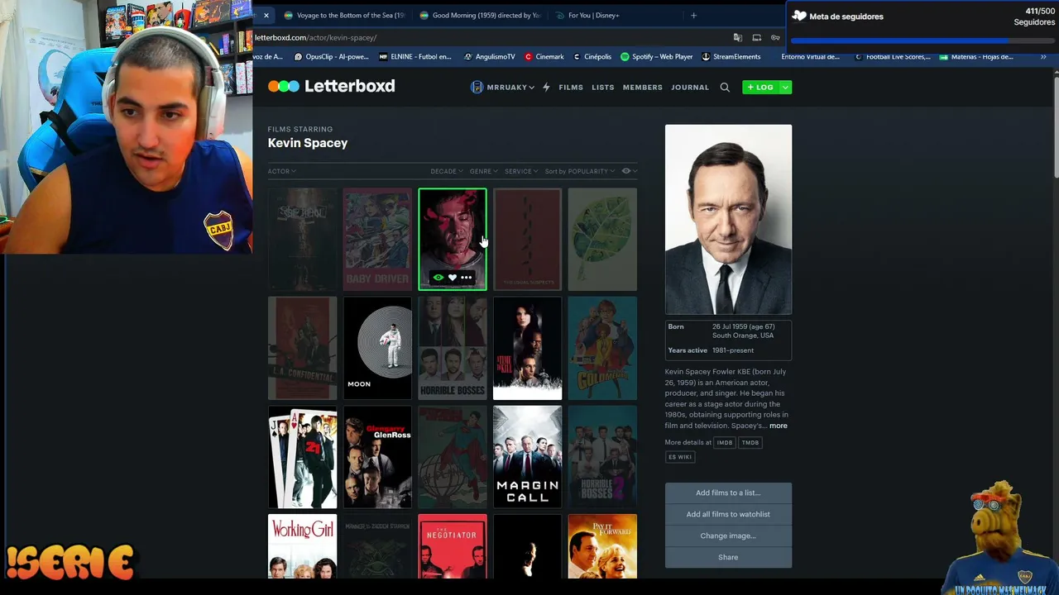
Task: Open the Horrible Bosses poster
Action: (x=453, y=349)
